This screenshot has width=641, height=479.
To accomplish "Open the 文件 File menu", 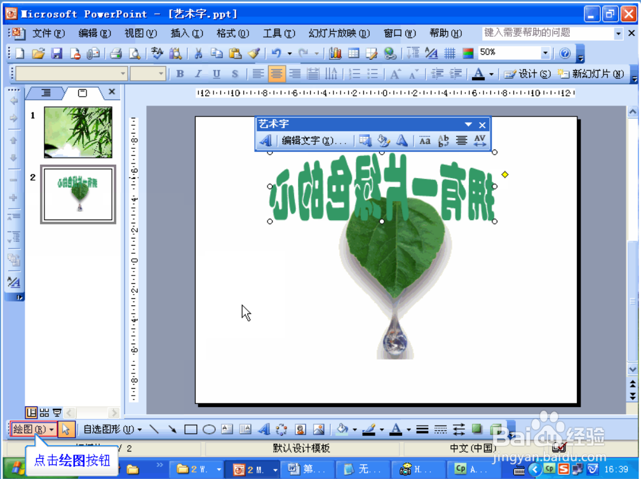I will pyautogui.click(x=48, y=33).
